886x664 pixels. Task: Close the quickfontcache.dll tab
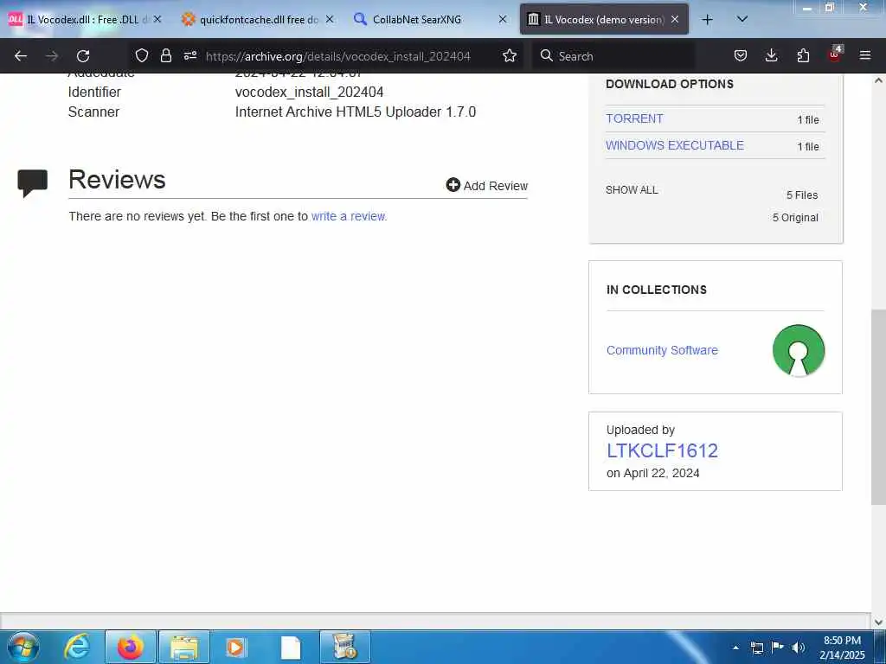tap(330, 19)
